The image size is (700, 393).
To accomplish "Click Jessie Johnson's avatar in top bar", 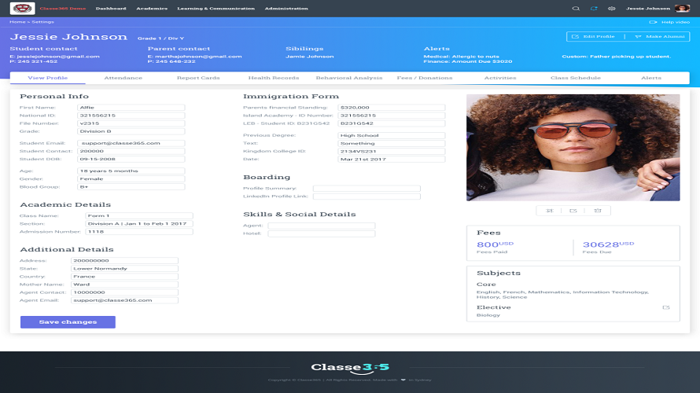I will point(682,8).
